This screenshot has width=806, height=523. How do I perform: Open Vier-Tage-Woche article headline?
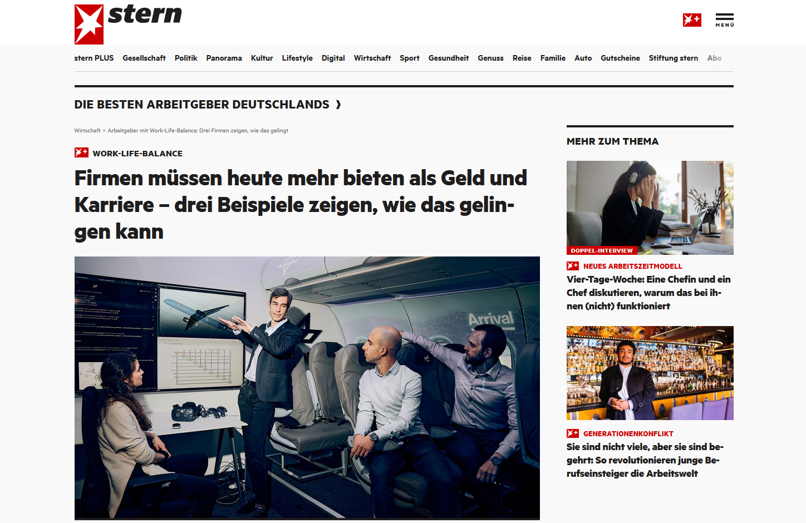click(648, 293)
